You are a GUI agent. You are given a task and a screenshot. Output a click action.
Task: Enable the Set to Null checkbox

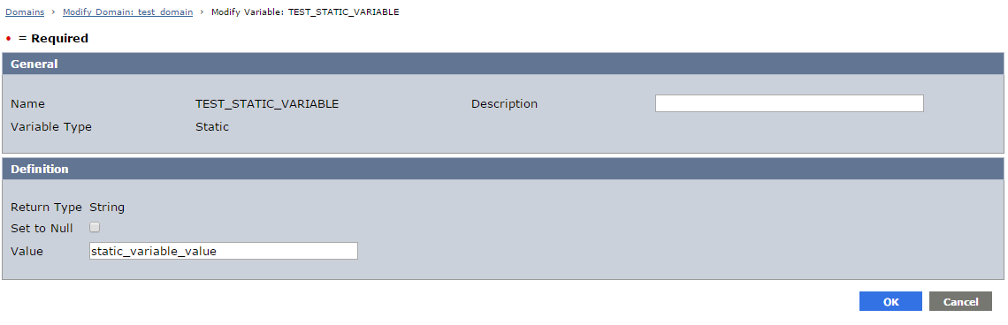[x=95, y=227]
